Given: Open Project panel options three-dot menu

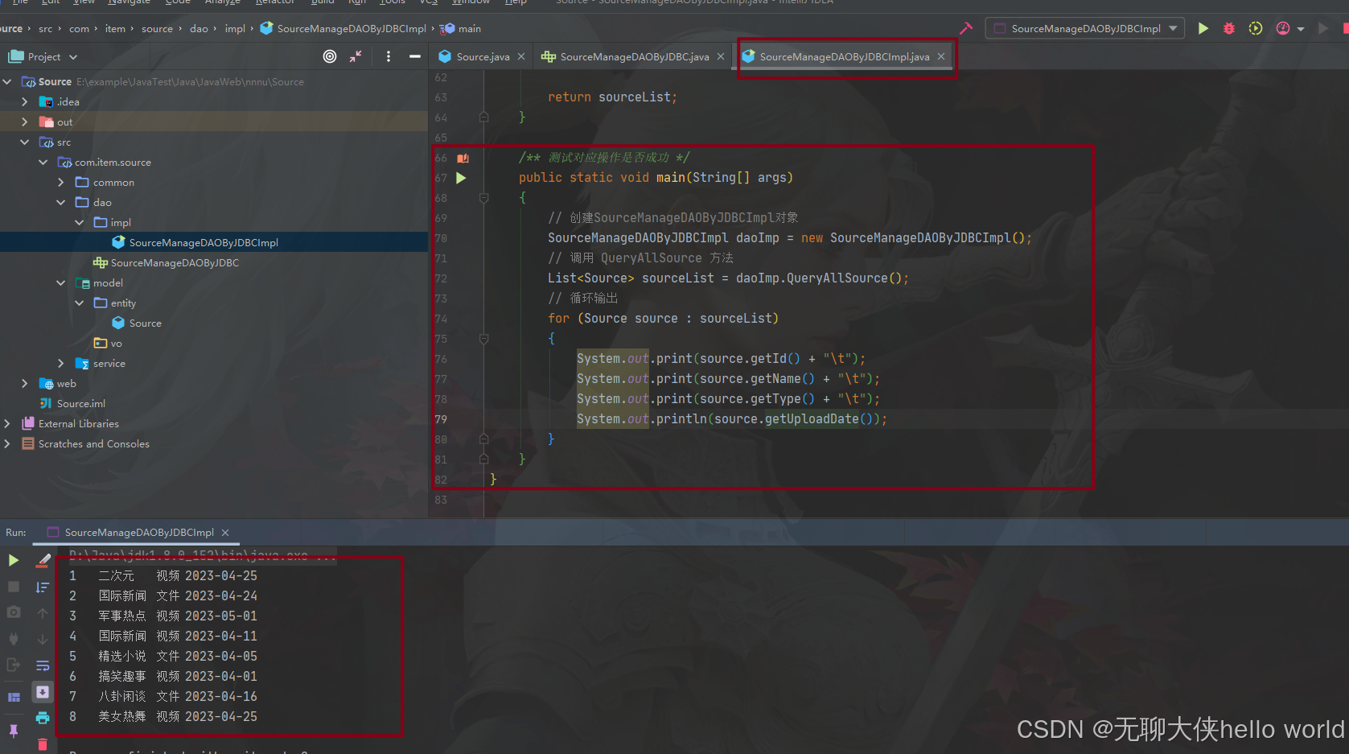Looking at the screenshot, I should pos(389,56).
